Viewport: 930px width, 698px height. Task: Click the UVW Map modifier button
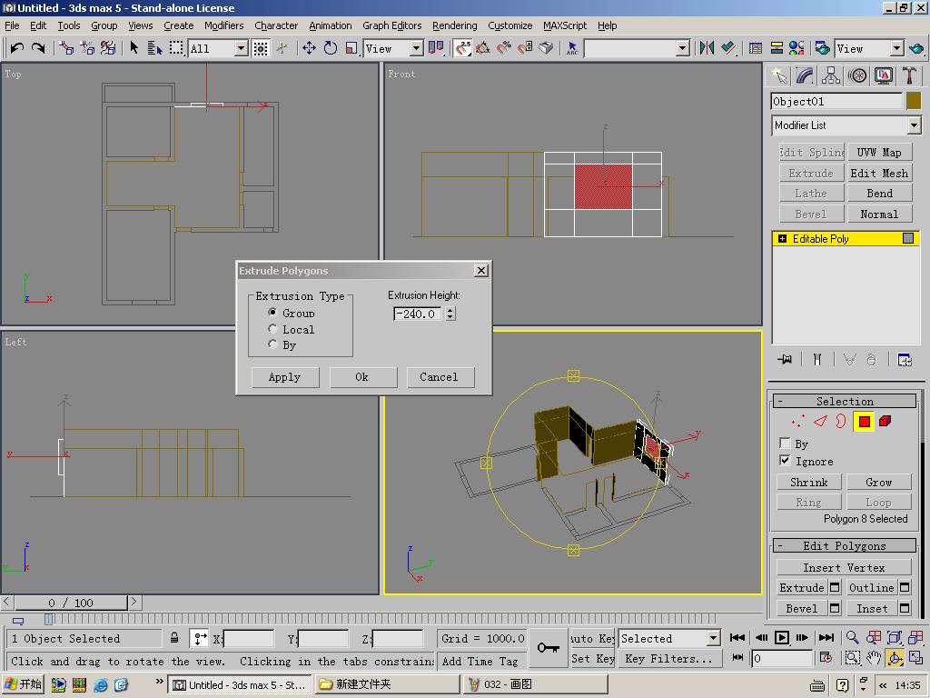point(879,153)
